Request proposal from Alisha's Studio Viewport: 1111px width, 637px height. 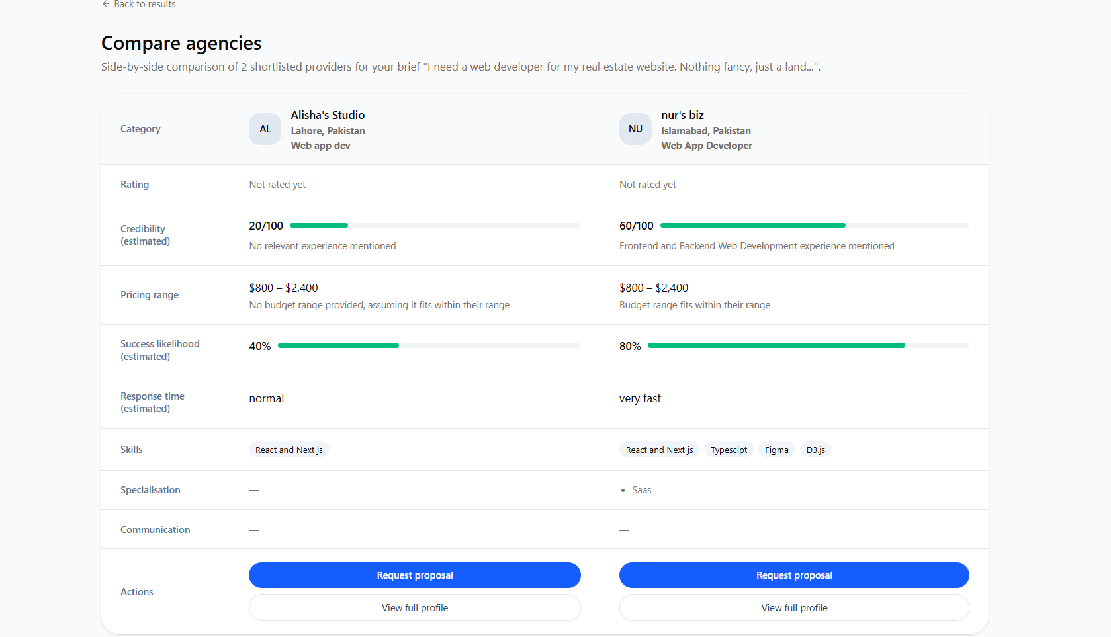click(414, 575)
